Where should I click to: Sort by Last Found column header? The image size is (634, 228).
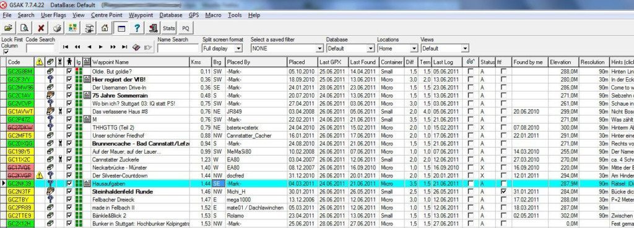click(364, 62)
